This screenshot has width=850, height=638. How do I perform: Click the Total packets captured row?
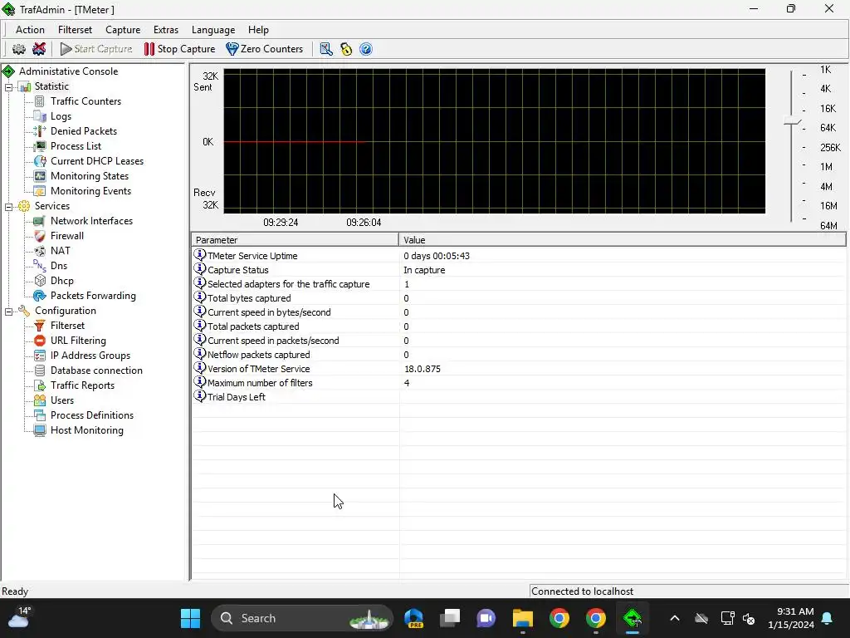(519, 326)
